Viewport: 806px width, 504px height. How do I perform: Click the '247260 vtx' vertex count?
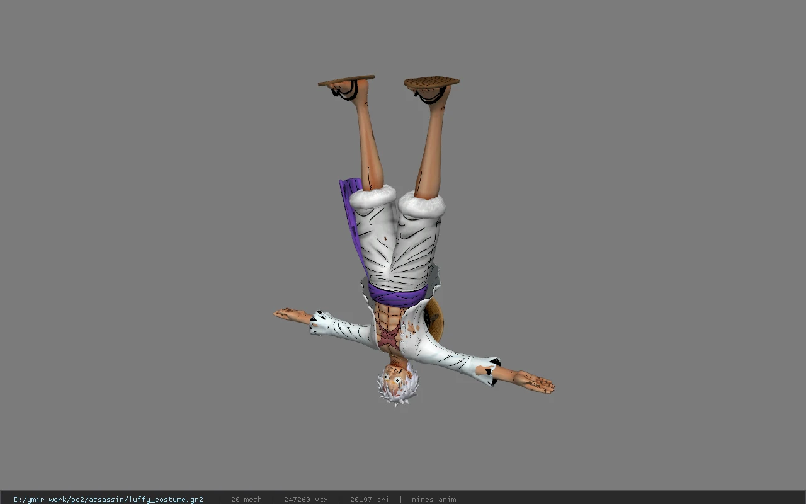tap(305, 500)
